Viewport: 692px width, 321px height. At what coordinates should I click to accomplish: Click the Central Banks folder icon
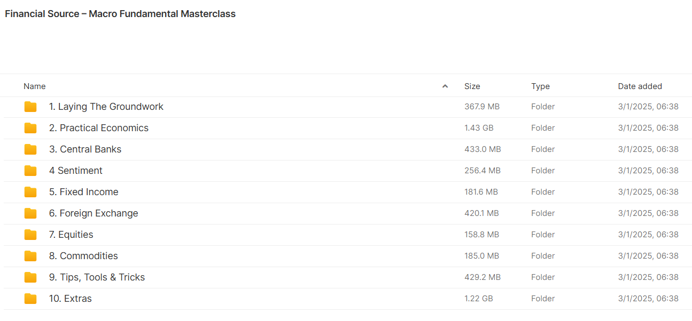pyautogui.click(x=30, y=149)
